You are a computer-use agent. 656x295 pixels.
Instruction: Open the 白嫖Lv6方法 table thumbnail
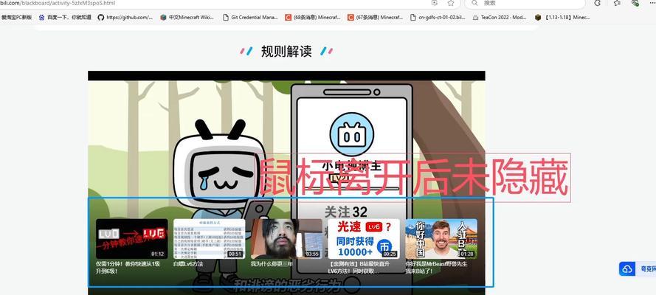point(209,239)
